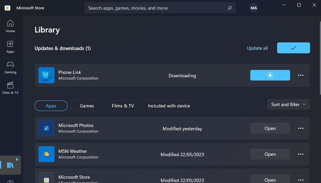Click the blue checkmark updates button

tap(293, 48)
